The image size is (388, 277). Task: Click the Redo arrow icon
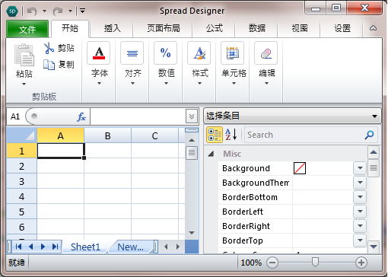point(58,11)
